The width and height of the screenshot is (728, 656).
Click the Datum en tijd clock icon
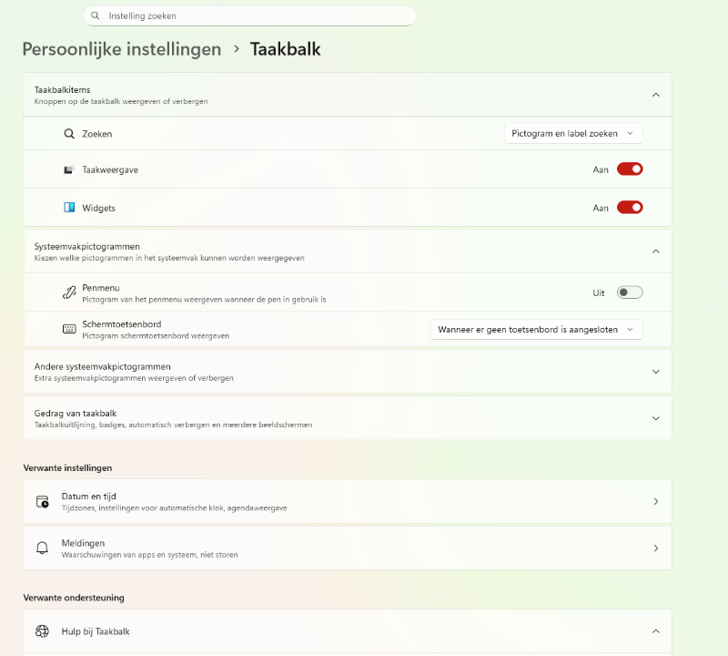42,501
